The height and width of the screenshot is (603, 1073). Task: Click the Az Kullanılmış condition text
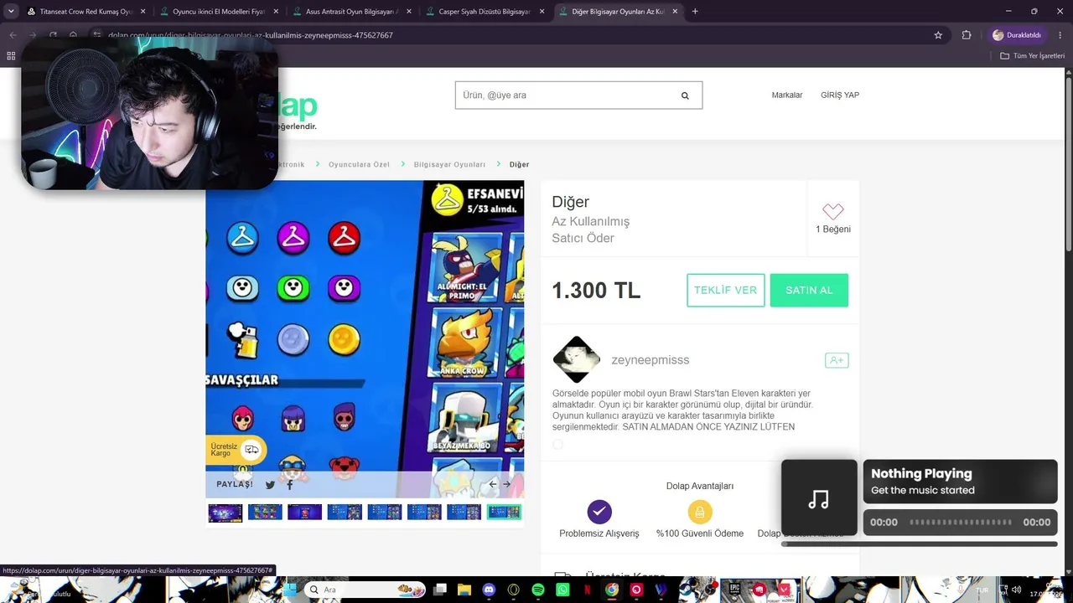click(590, 222)
